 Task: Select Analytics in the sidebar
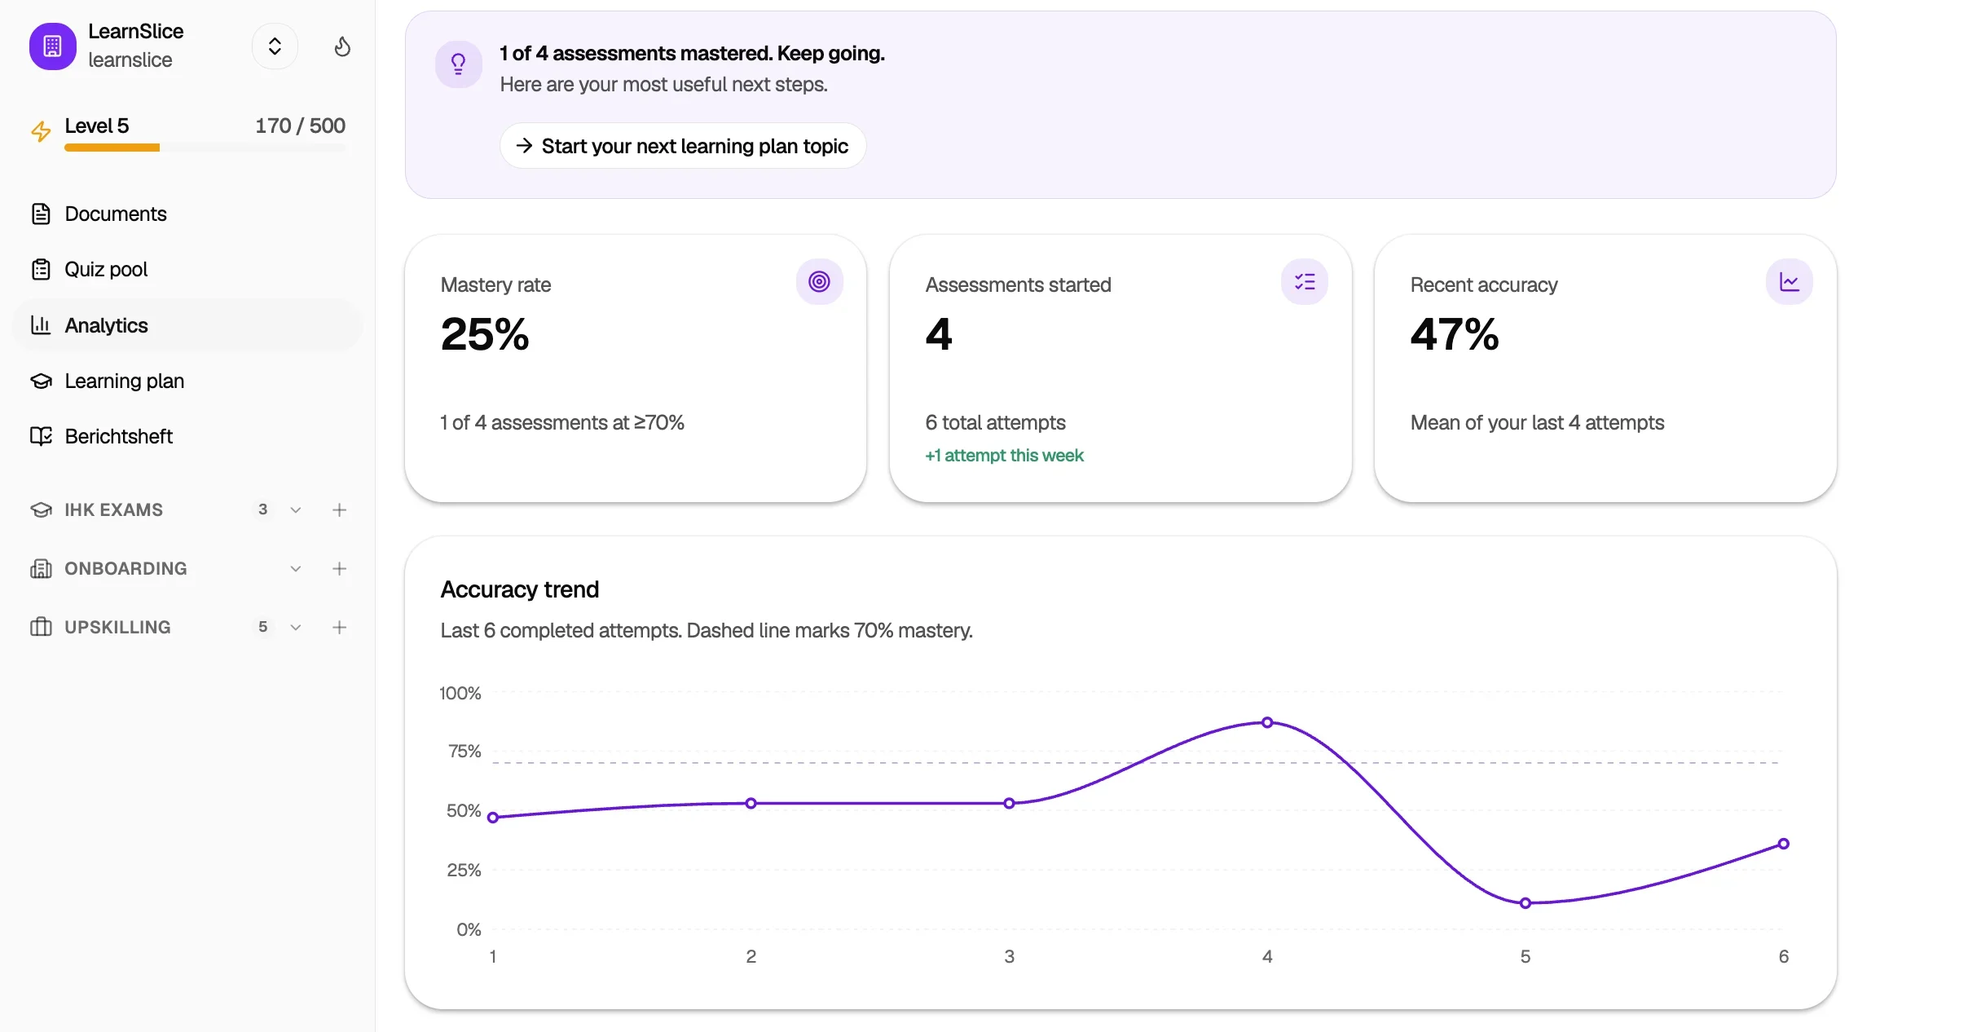187,325
